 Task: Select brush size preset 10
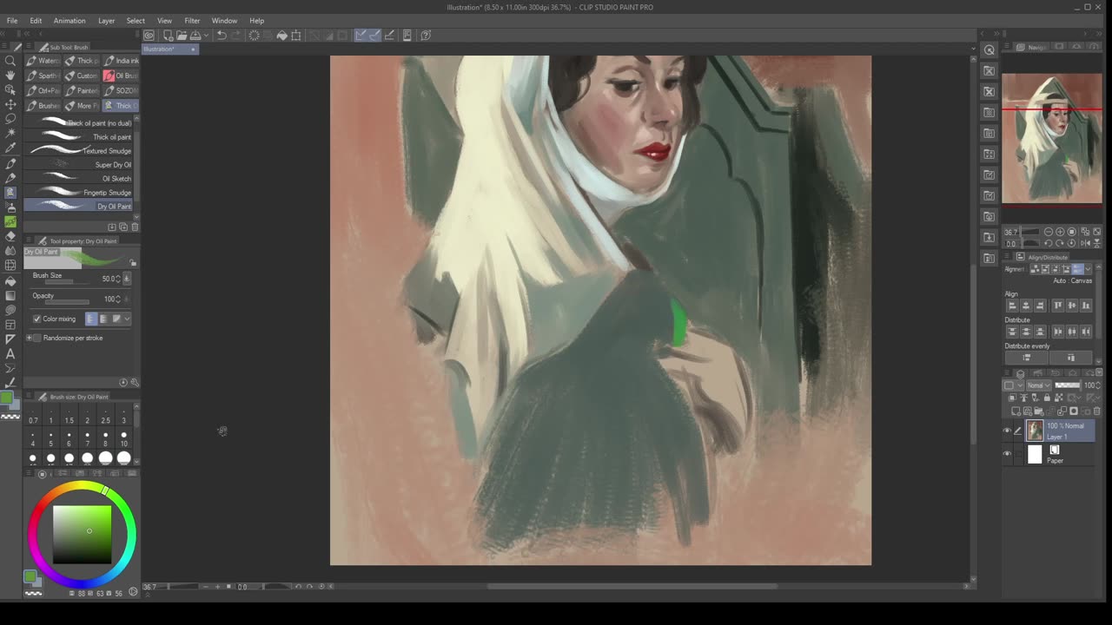point(123,438)
